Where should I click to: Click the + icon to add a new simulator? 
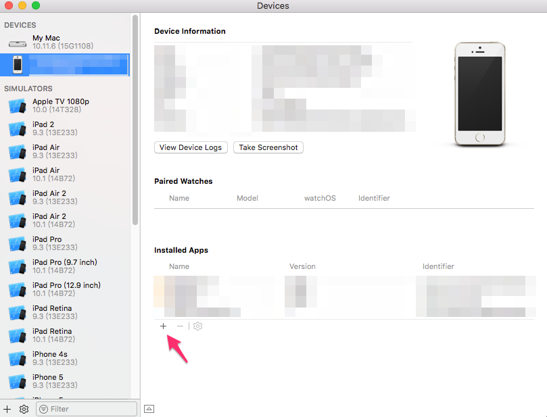(x=7, y=409)
